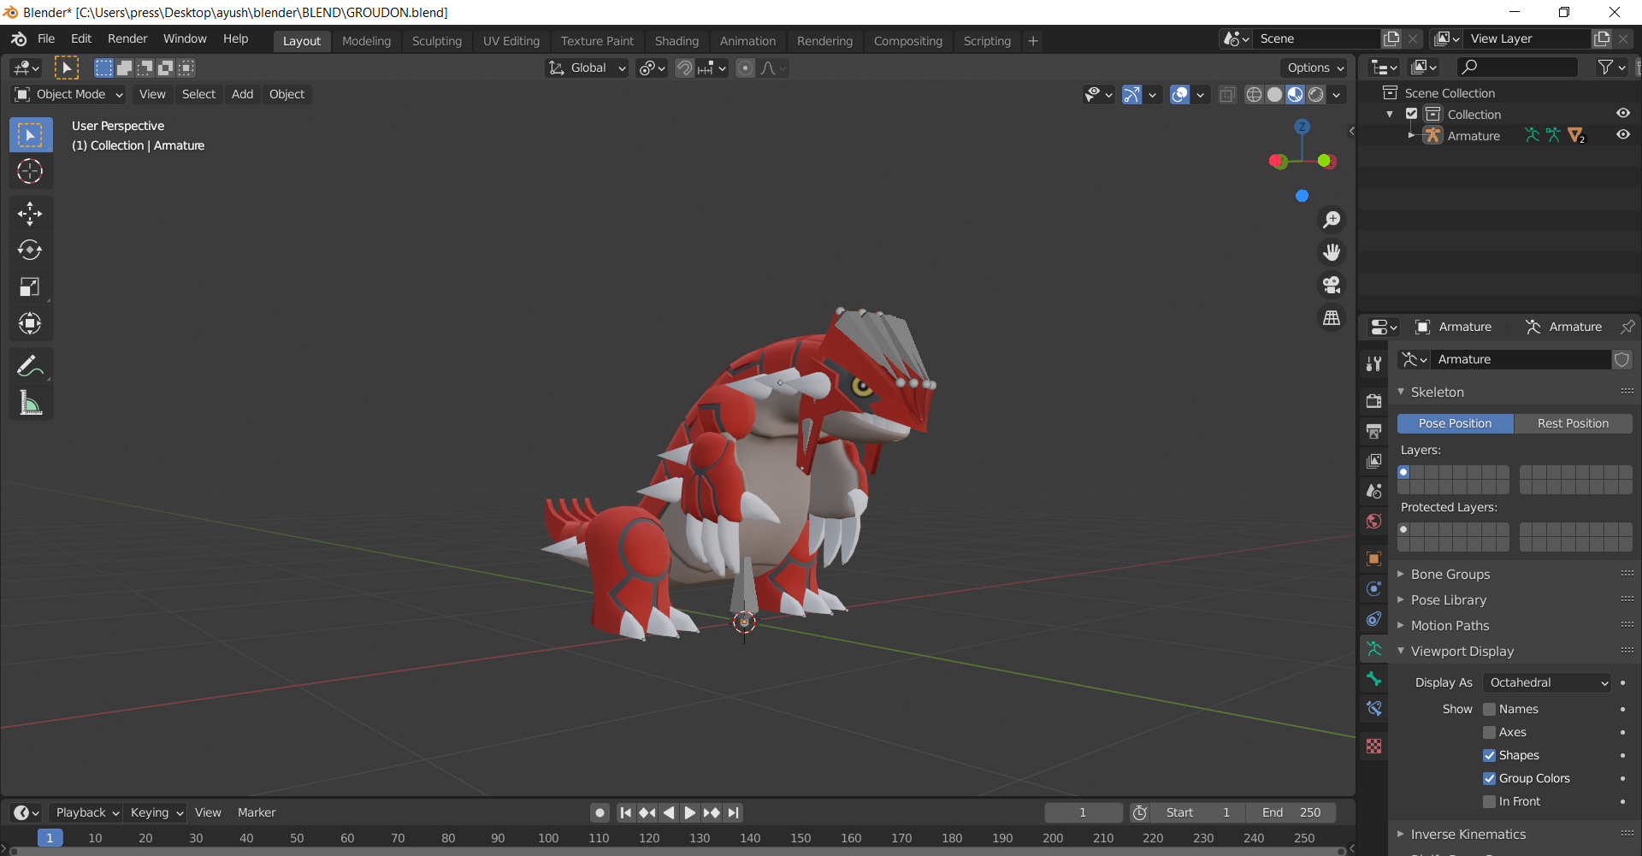The width and height of the screenshot is (1642, 856).
Task: Switch to the Sculpting workspace tab
Action: [436, 40]
